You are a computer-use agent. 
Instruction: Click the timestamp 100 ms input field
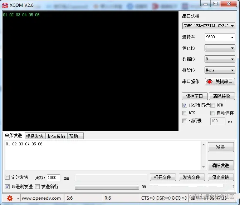tap(218, 121)
